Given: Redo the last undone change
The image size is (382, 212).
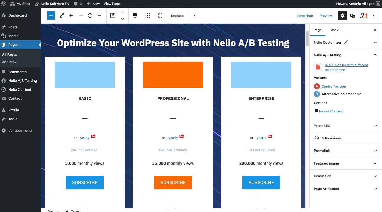Looking at the screenshot, I should [x=81, y=16].
